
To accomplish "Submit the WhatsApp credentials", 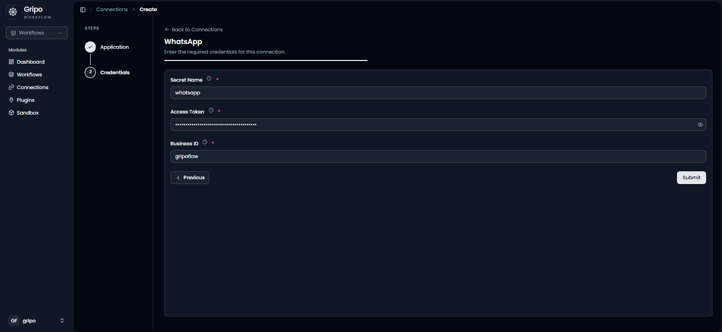I will click(x=691, y=178).
